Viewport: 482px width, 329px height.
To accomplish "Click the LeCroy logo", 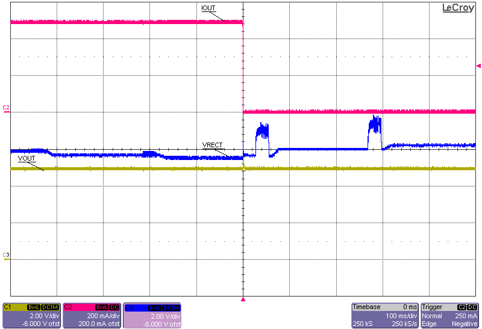I will (458, 8).
